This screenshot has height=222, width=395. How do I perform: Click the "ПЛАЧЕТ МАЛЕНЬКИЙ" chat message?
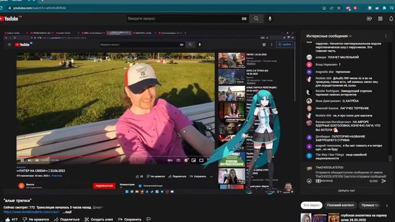(x=343, y=57)
